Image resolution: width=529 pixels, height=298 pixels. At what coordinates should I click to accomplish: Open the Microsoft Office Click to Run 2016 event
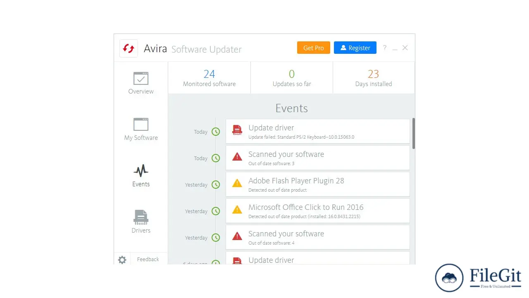coord(318,211)
